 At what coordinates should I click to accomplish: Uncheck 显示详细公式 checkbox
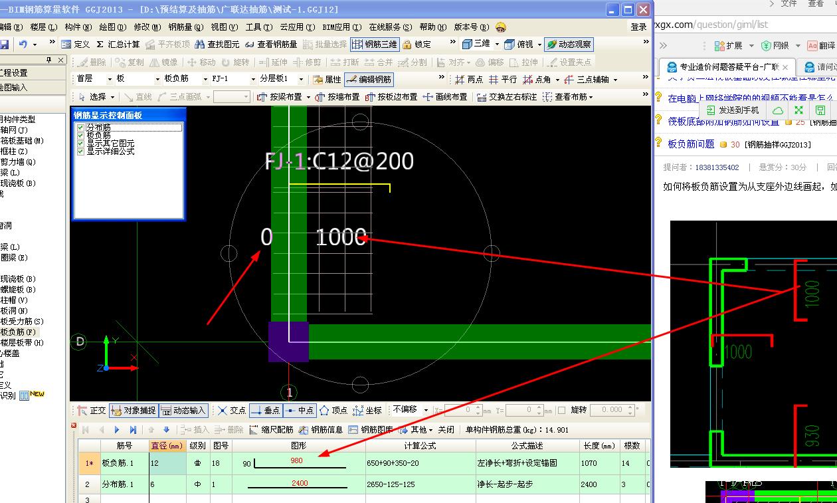tap(81, 151)
